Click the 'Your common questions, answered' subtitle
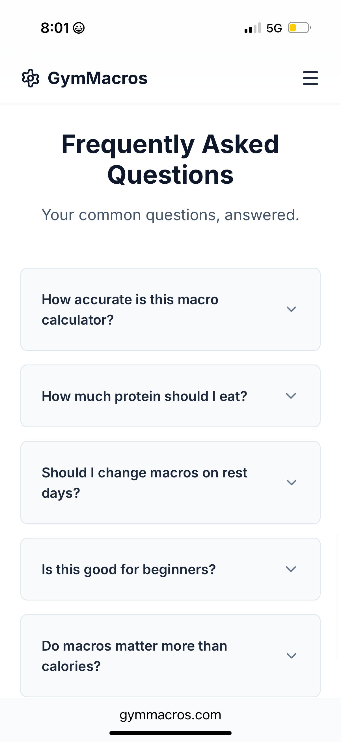This screenshot has height=742, width=341. [x=170, y=214]
